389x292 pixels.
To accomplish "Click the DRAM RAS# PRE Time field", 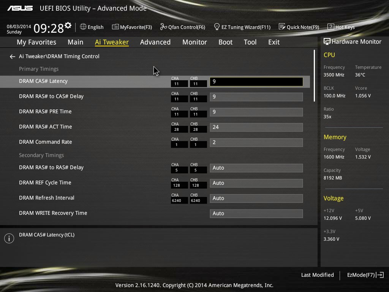I will pyautogui.click(x=256, y=112).
